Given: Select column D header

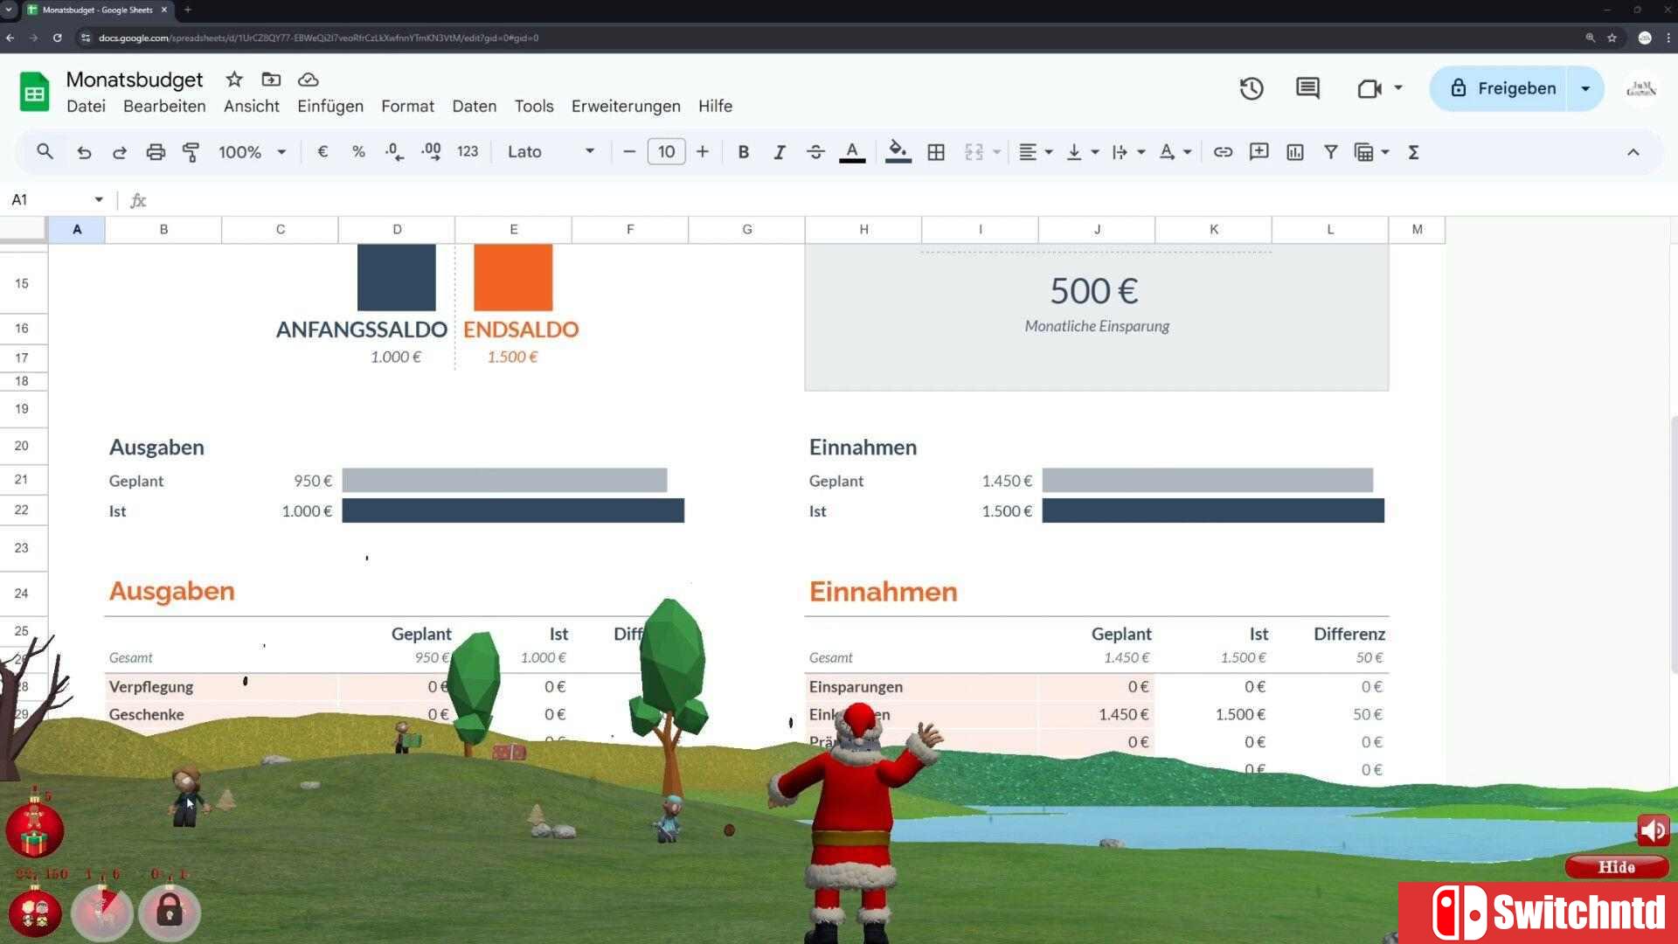Looking at the screenshot, I should 397,229.
